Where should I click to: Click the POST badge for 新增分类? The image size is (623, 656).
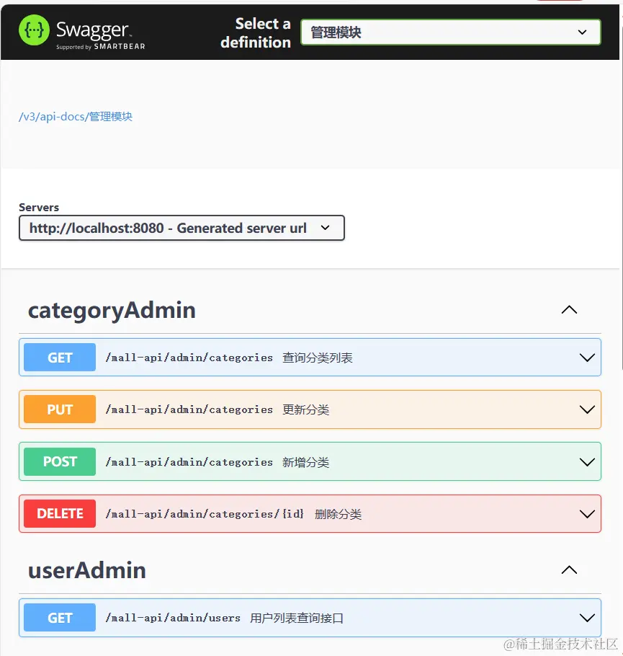pos(60,461)
